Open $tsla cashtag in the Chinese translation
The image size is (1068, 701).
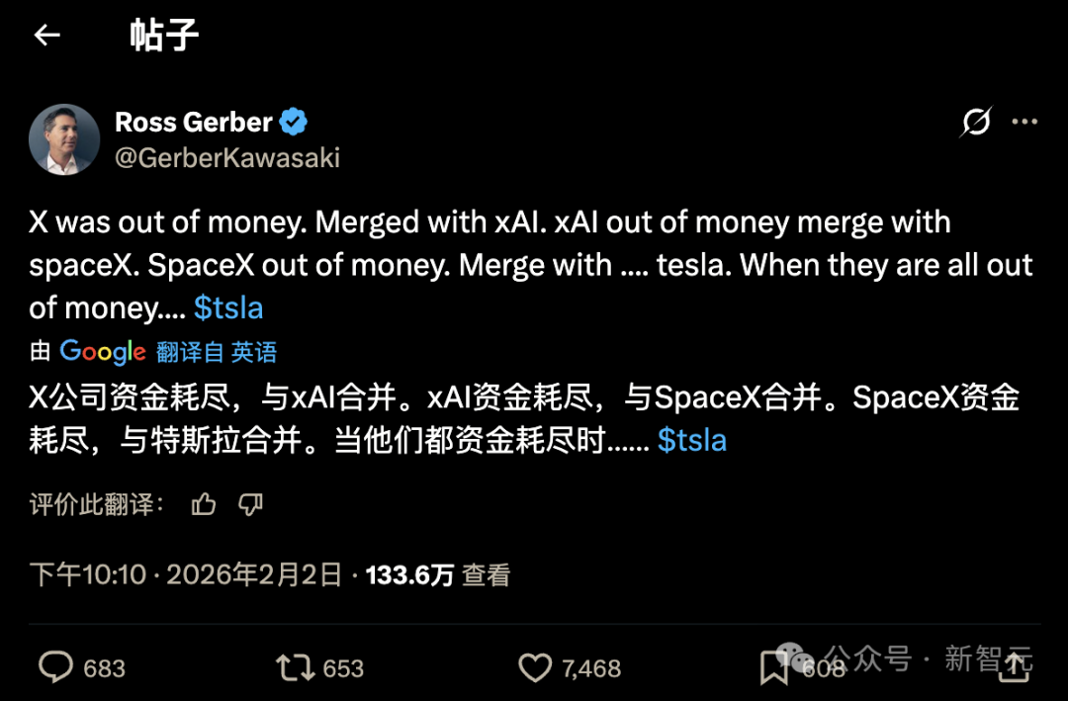[692, 440]
